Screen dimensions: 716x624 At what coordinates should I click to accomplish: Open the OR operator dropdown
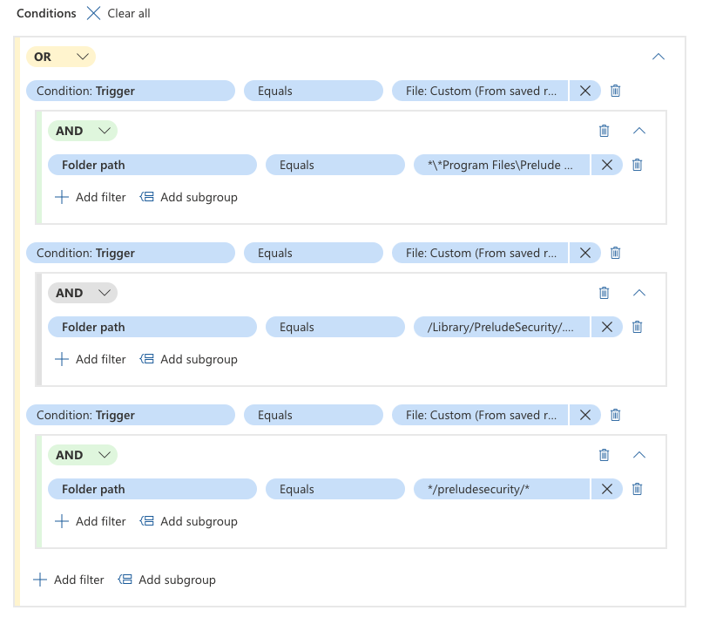click(x=82, y=56)
